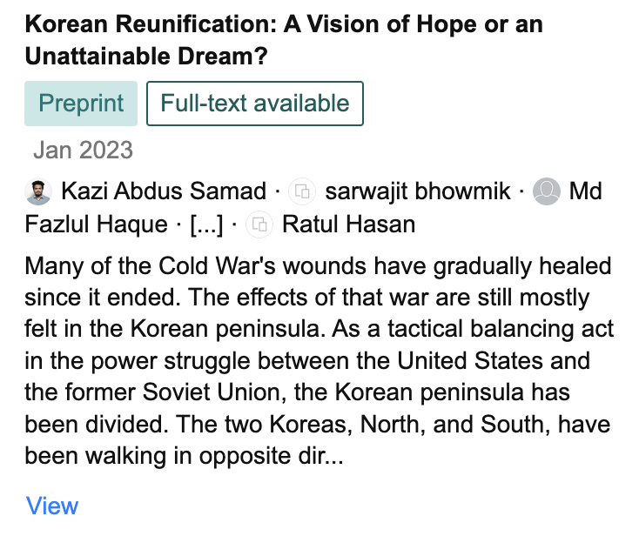
Task: Click the grey avatar before Md Fazlul Haque
Action: [x=546, y=191]
